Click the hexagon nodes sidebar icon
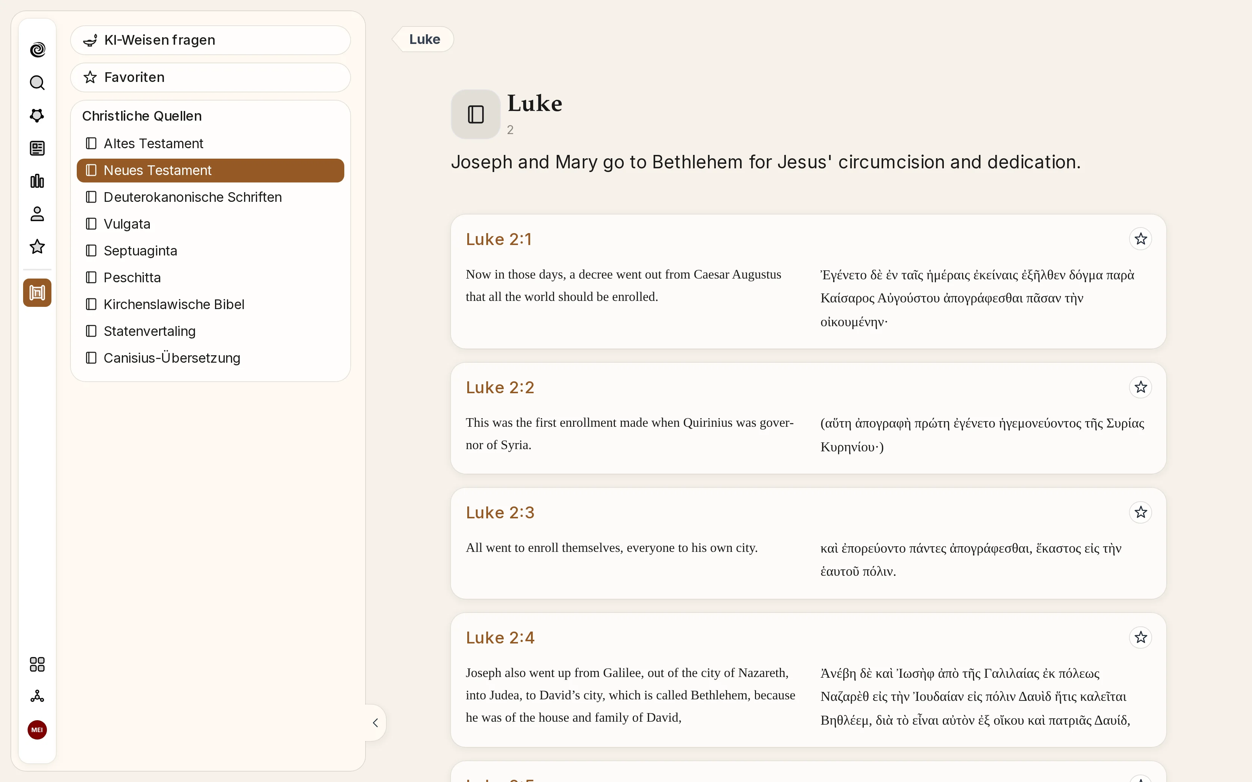Screen dimensions: 1252x782 (x=37, y=115)
